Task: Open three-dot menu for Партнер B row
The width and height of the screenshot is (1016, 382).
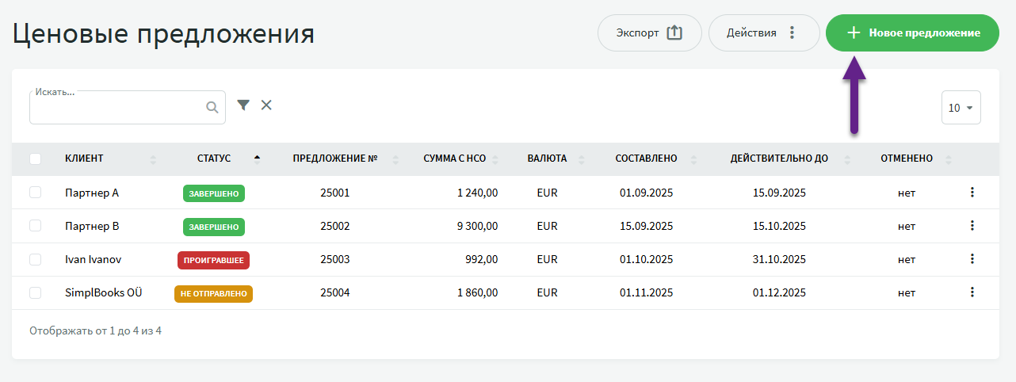Action: (972, 226)
